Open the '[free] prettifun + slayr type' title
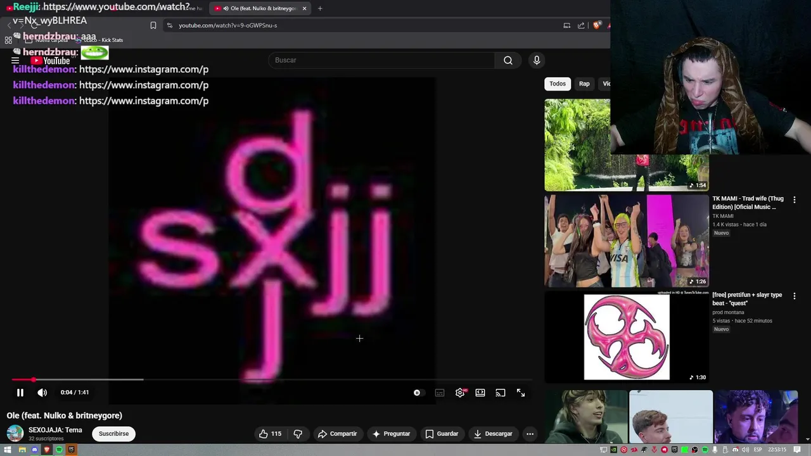This screenshot has width=811, height=456. pyautogui.click(x=747, y=299)
